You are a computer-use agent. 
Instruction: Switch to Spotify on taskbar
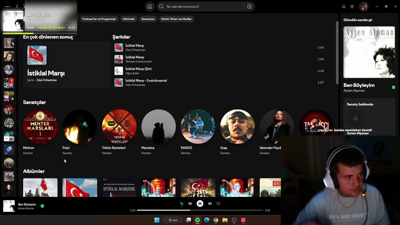tap(197, 220)
